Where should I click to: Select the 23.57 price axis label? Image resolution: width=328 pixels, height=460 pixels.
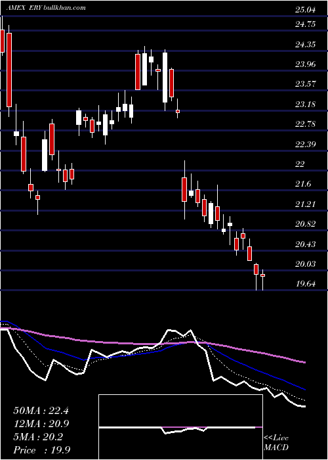[306, 84]
